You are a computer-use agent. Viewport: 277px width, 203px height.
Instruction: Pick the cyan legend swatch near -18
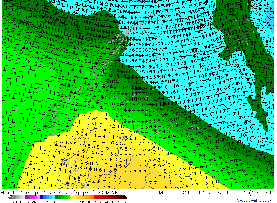coord(53,197)
